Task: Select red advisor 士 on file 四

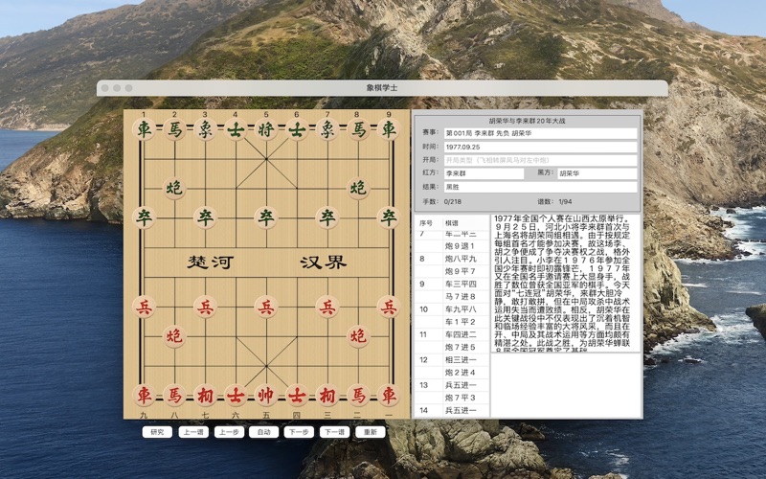Action: pos(297,396)
